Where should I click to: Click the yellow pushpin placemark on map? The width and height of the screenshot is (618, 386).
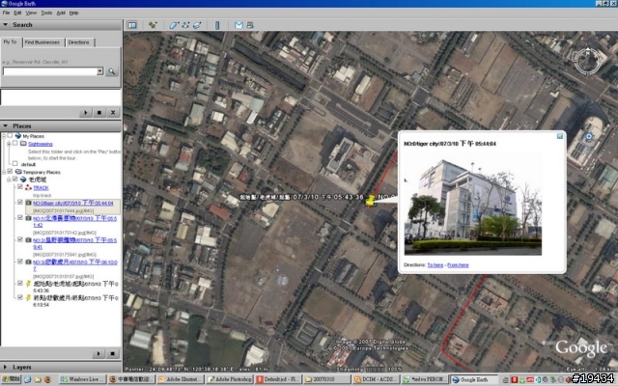tap(371, 200)
